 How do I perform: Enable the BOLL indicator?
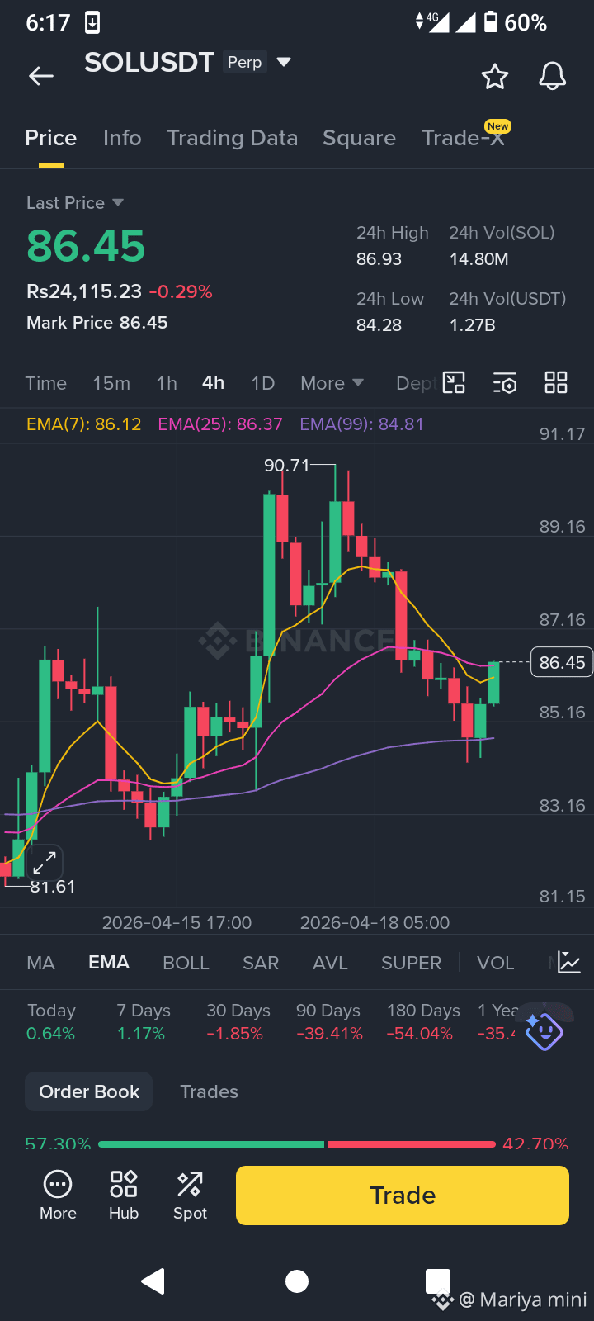click(186, 963)
